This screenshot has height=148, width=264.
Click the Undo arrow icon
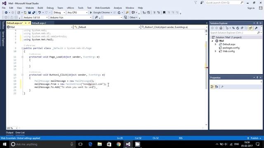[x=40, y=13]
